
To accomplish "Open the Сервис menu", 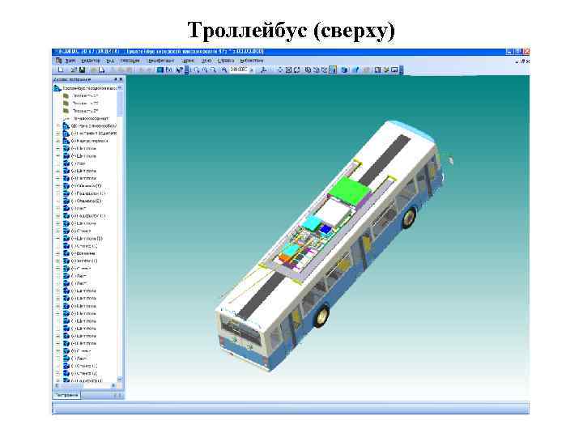I will coord(188,61).
